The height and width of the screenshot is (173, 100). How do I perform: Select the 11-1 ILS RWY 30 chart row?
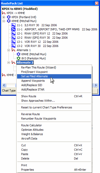click(37, 25)
